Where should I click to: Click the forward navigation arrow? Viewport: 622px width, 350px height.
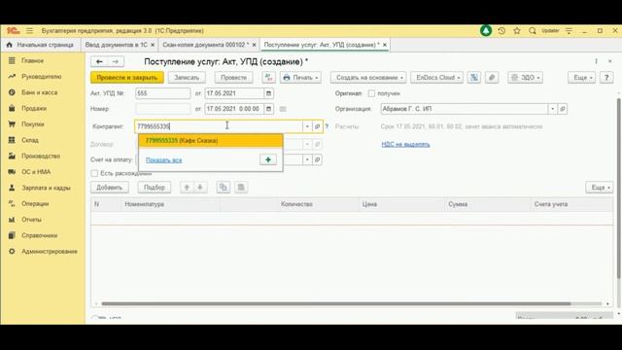[x=116, y=61]
